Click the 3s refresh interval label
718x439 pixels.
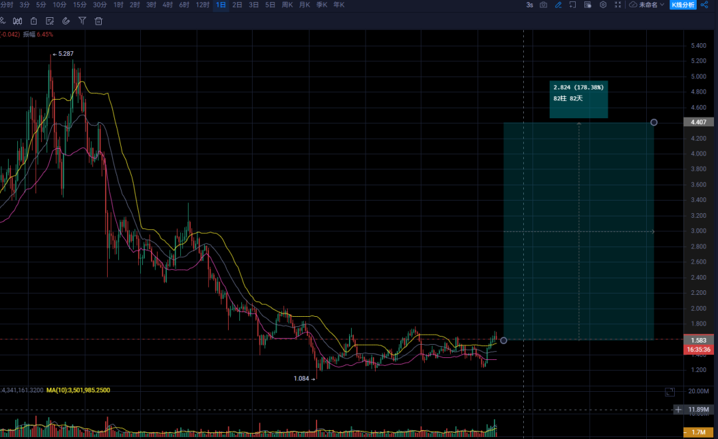click(x=529, y=5)
